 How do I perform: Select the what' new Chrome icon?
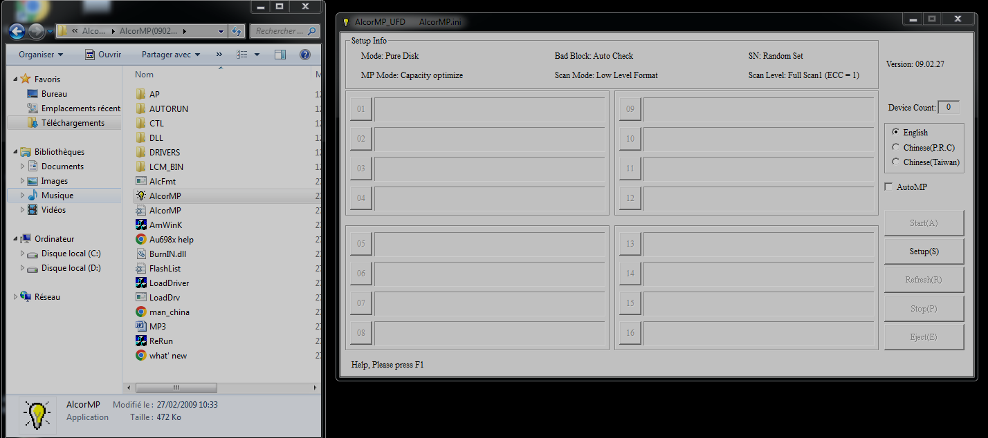(140, 355)
